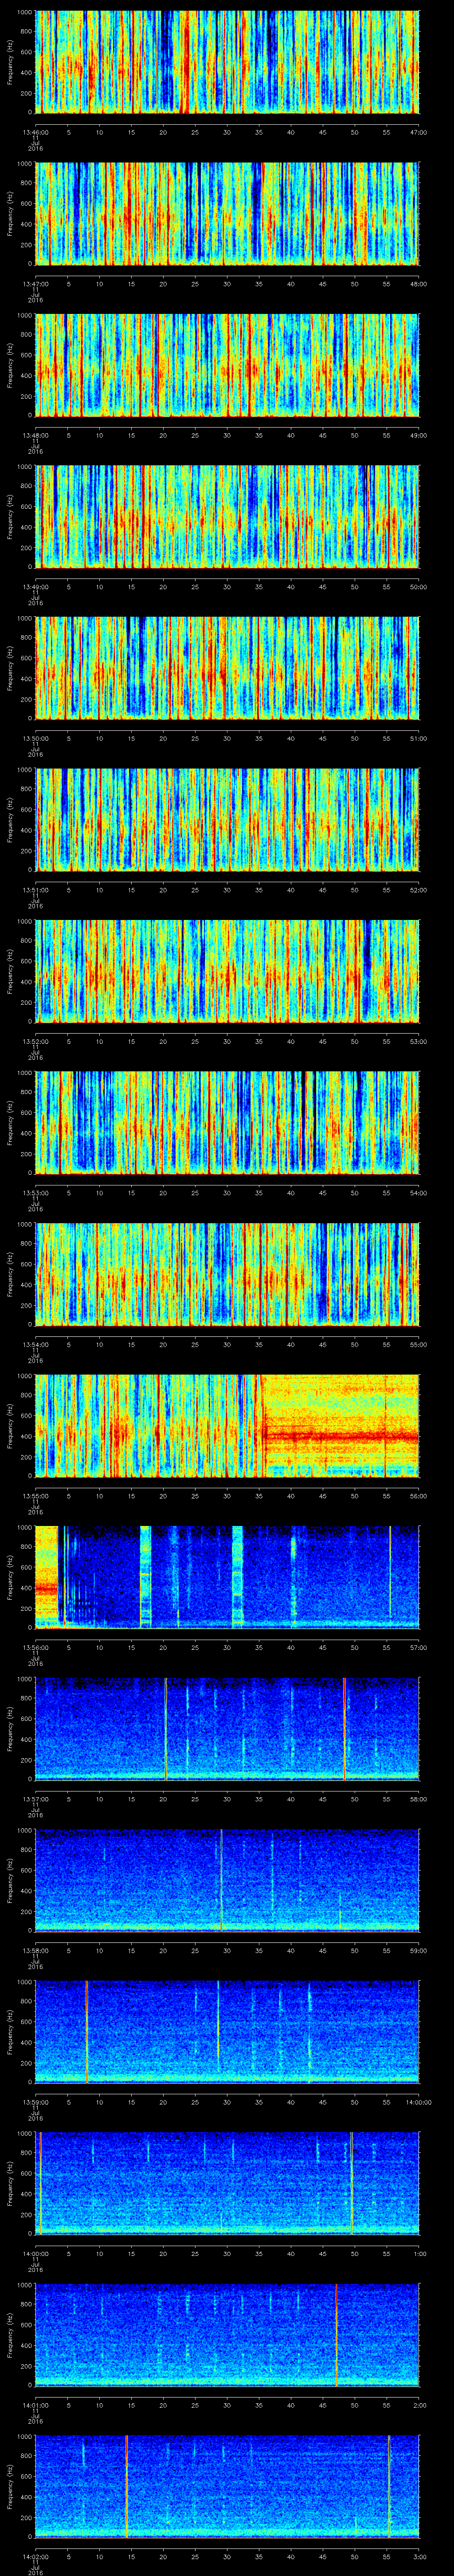454x2576 pixels.
Task: Click the 14:01:00 start time label
Action: coord(35,2405)
